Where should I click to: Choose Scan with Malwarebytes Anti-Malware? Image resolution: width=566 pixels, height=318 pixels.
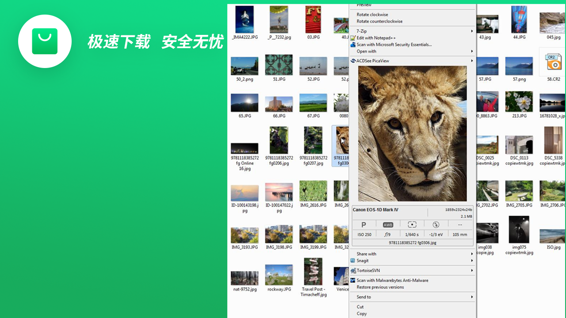coord(393,280)
